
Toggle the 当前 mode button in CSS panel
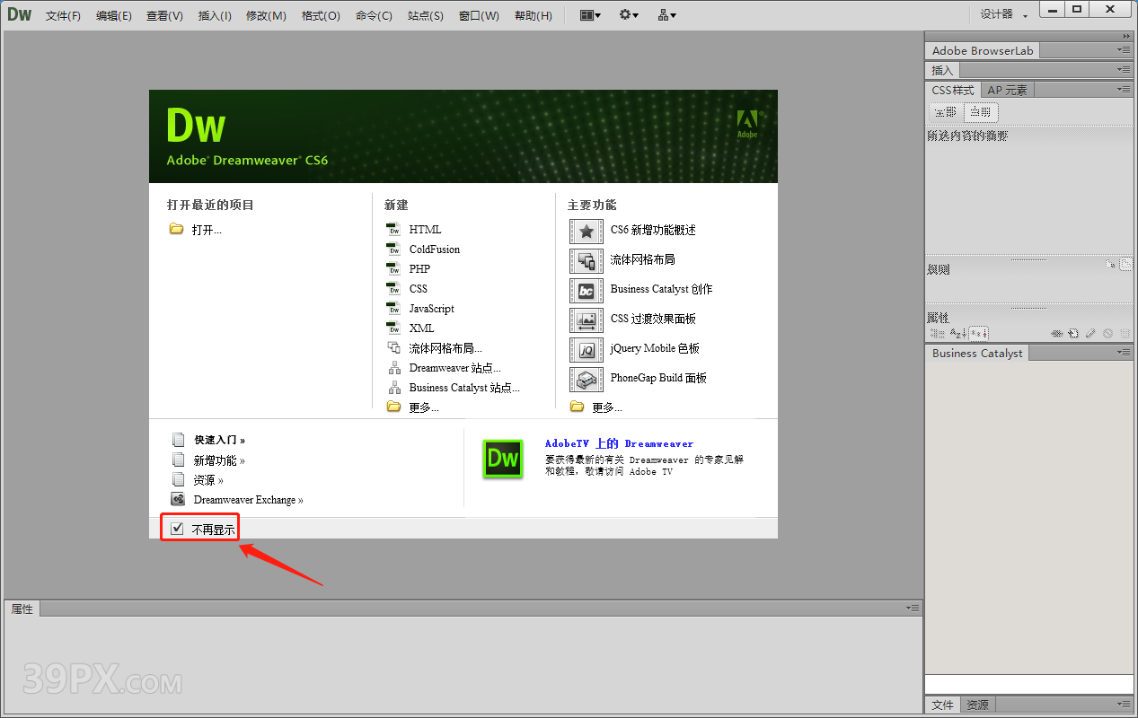pyautogui.click(x=980, y=112)
